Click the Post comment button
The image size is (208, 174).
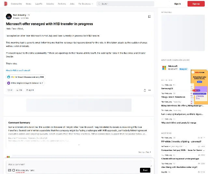pyautogui.click(x=145, y=170)
